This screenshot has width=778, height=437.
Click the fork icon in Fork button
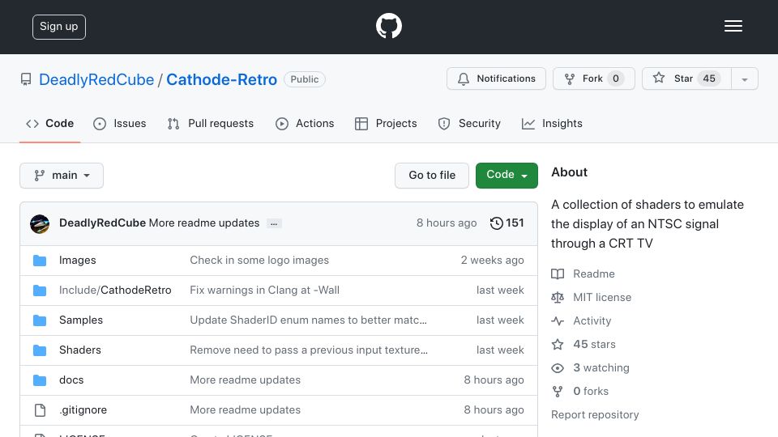(x=570, y=78)
